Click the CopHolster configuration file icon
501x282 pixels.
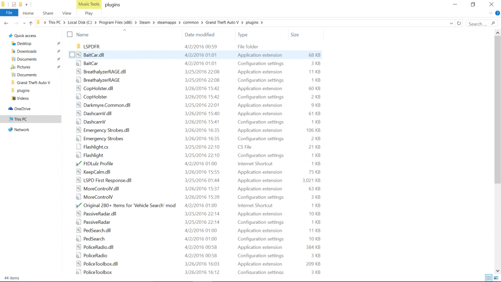(78, 97)
